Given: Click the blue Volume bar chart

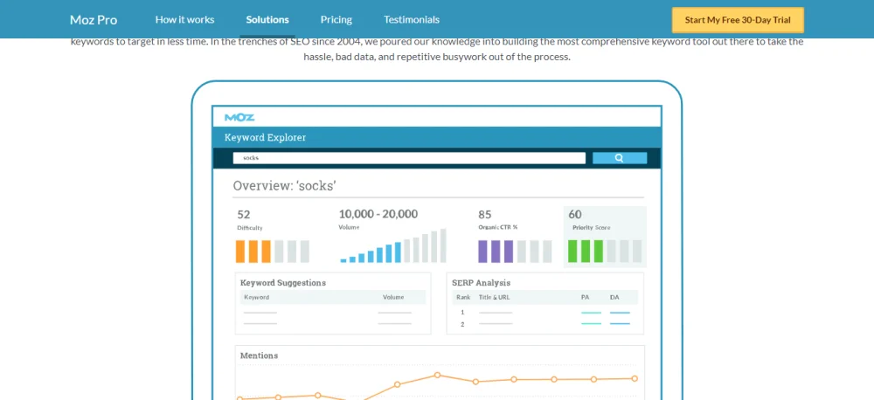Looking at the screenshot, I should 392,247.
